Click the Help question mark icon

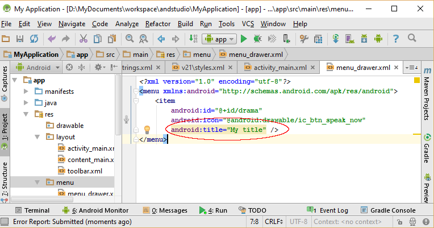(396, 39)
